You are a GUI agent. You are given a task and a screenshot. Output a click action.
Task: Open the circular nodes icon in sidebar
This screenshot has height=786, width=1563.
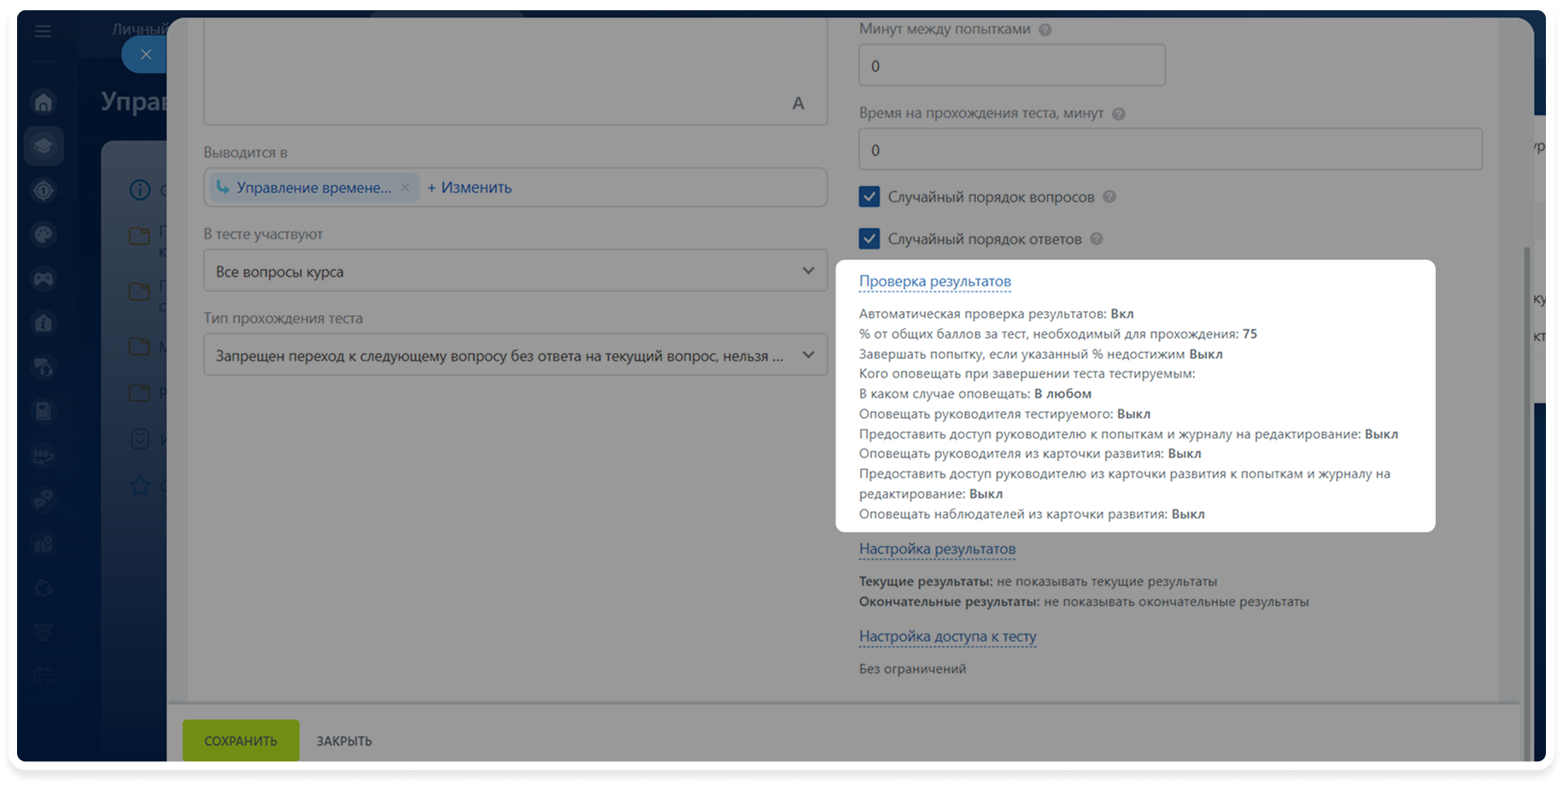click(x=44, y=588)
